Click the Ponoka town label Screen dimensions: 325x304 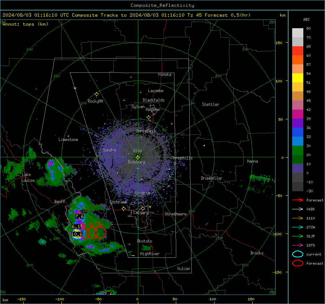point(165,74)
